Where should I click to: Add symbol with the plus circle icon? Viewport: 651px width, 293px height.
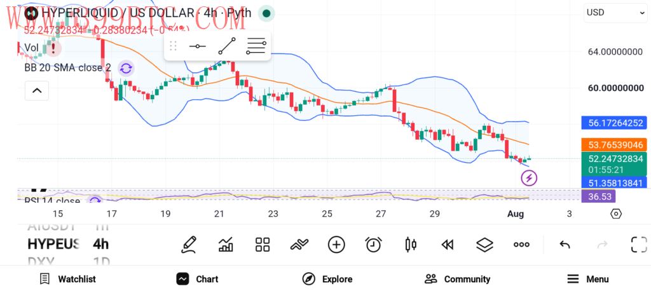(336, 245)
